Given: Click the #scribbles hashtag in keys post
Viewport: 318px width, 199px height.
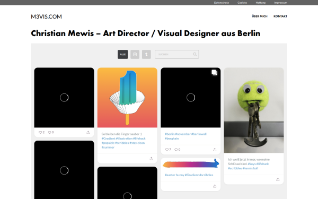Looking at the screenshot, I should click(235, 168).
